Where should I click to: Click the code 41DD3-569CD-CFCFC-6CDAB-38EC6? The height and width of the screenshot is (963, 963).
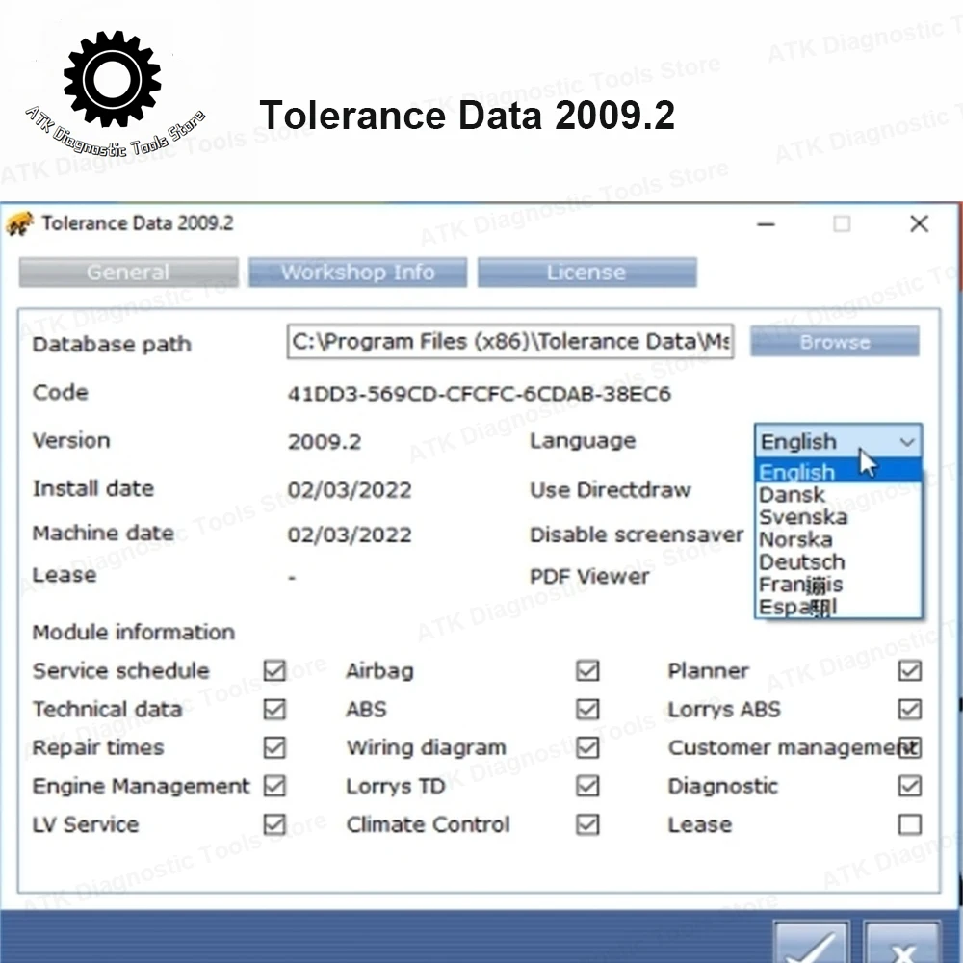pos(479,394)
